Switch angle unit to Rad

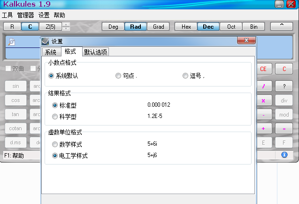point(136,26)
